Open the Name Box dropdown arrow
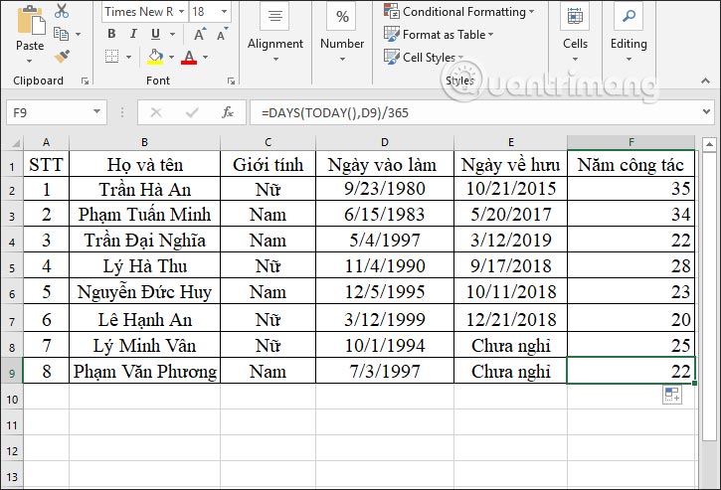Viewport: 721px width, 490px height. (97, 111)
